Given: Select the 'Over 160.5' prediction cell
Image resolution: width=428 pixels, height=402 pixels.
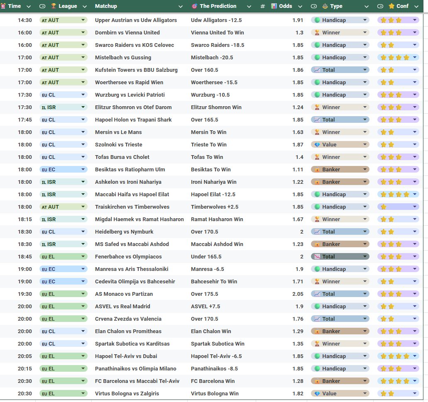Looking at the screenshot, I should pyautogui.click(x=222, y=70).
